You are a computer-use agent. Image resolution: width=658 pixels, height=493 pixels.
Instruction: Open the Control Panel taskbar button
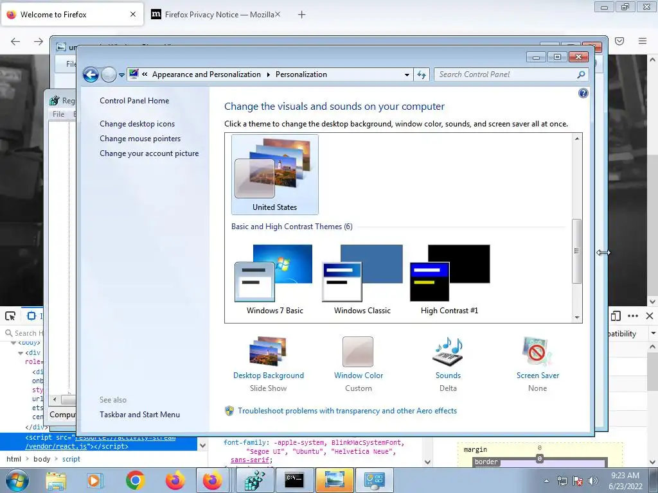click(375, 480)
